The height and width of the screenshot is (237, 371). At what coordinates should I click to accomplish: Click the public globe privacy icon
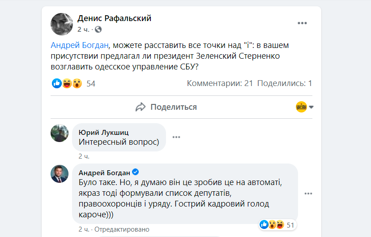point(98,30)
